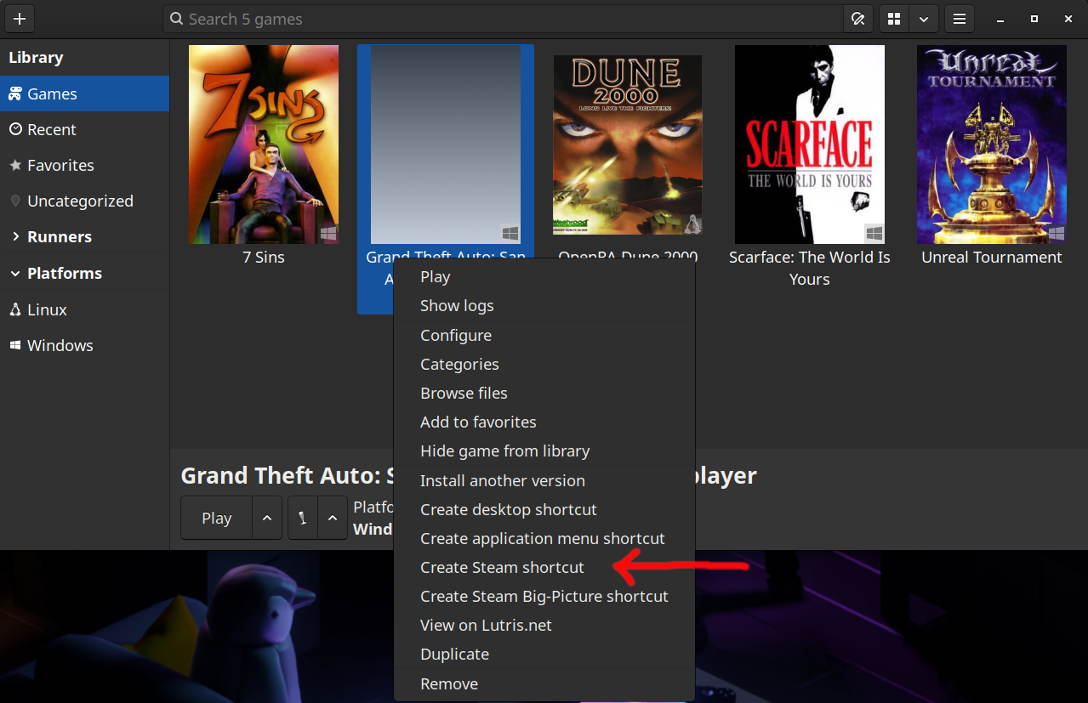The image size is (1088, 703).
Task: Choose Create application menu shortcut
Action: (x=544, y=539)
